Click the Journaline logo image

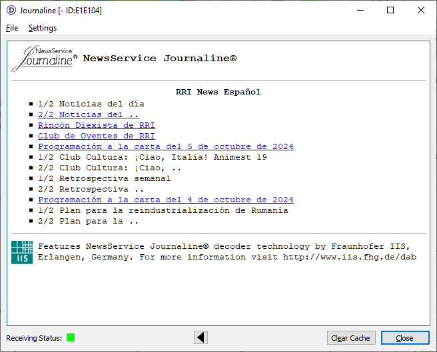tap(44, 59)
